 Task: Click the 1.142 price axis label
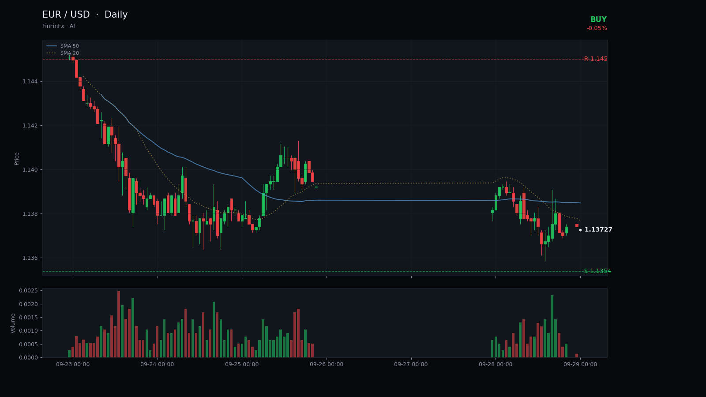[30, 126]
